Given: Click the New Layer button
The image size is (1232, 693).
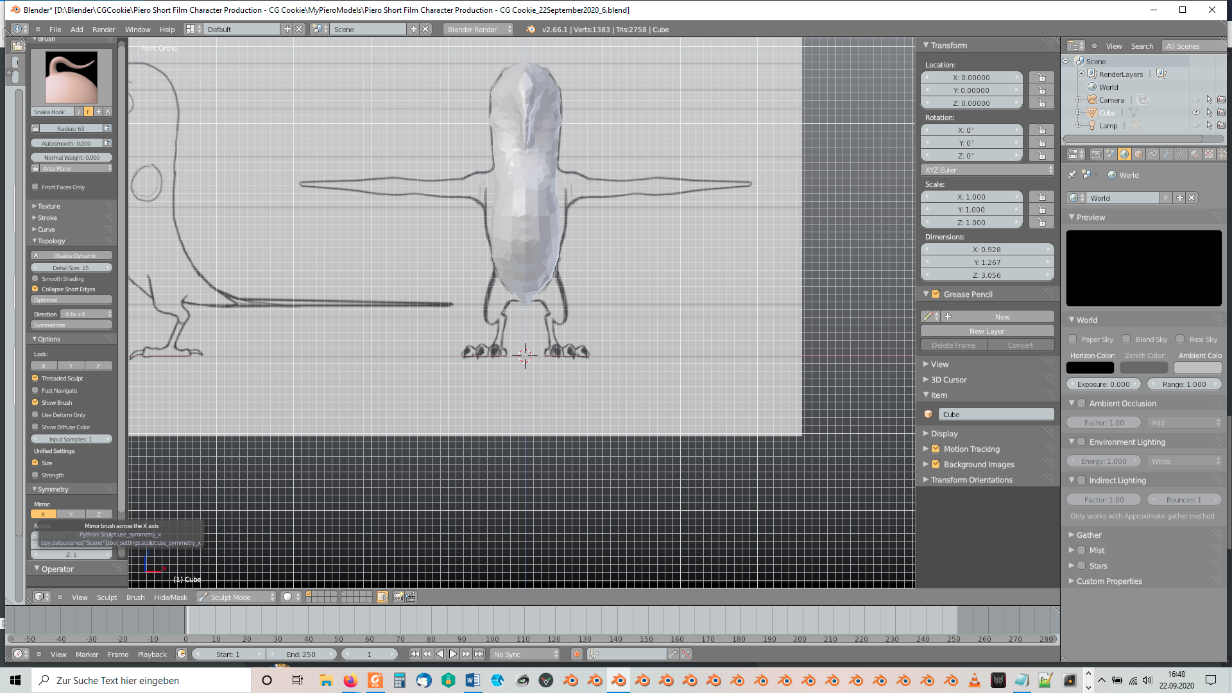Looking at the screenshot, I should click(x=986, y=331).
